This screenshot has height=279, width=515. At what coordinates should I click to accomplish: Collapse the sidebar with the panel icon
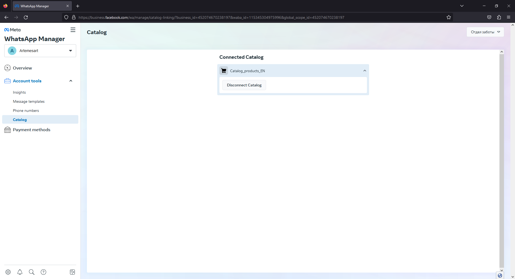pyautogui.click(x=72, y=272)
